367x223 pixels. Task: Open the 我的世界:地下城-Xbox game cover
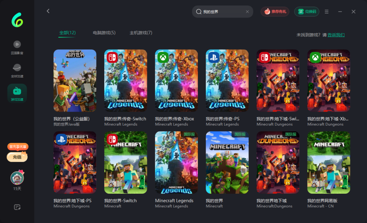(329, 81)
